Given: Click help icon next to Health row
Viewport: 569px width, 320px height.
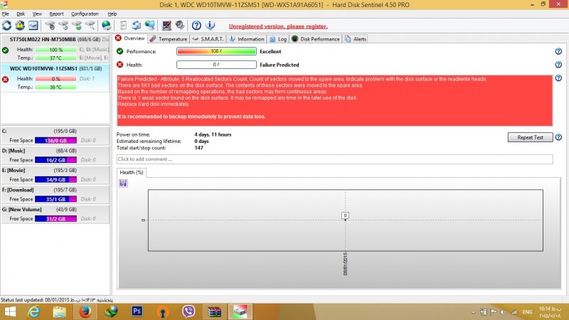Looking at the screenshot, I should coord(558,65).
